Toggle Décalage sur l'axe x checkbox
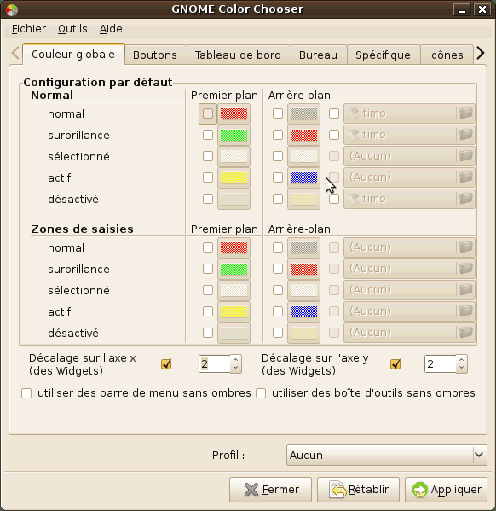Image resolution: width=496 pixels, height=511 pixels. (166, 363)
